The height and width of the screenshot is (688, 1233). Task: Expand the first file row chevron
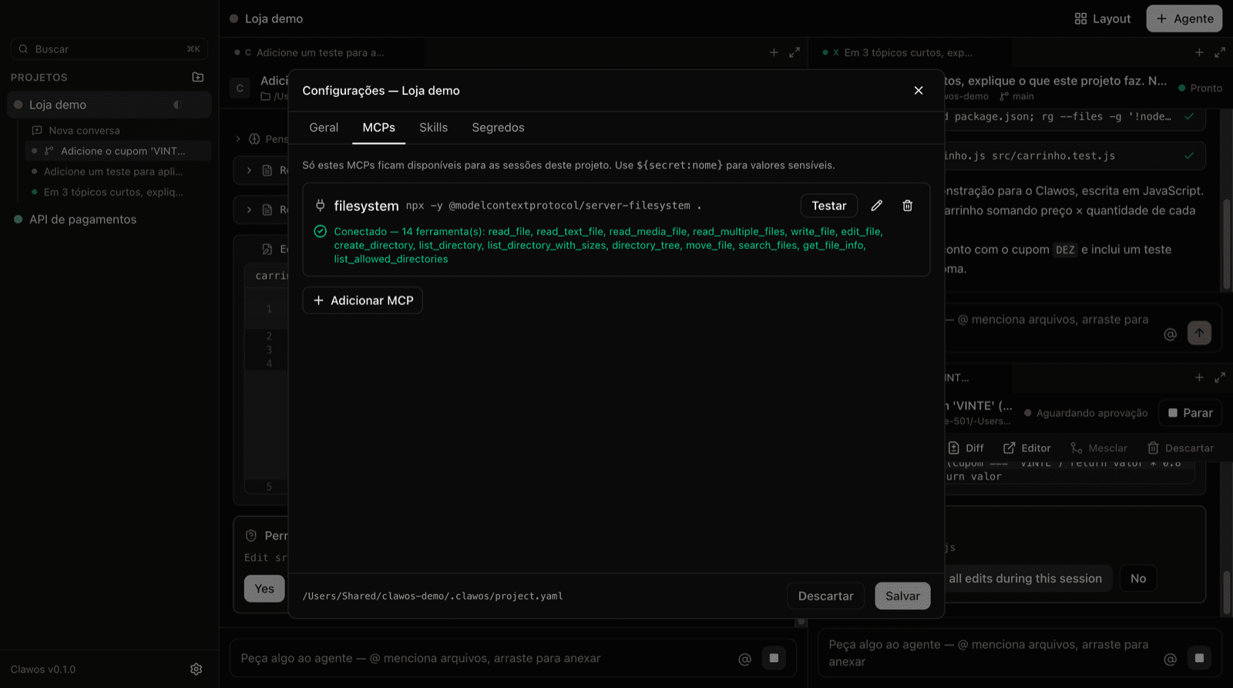249,170
